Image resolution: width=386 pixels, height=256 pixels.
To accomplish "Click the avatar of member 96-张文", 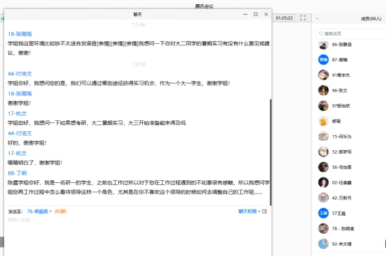I will [x=323, y=90].
